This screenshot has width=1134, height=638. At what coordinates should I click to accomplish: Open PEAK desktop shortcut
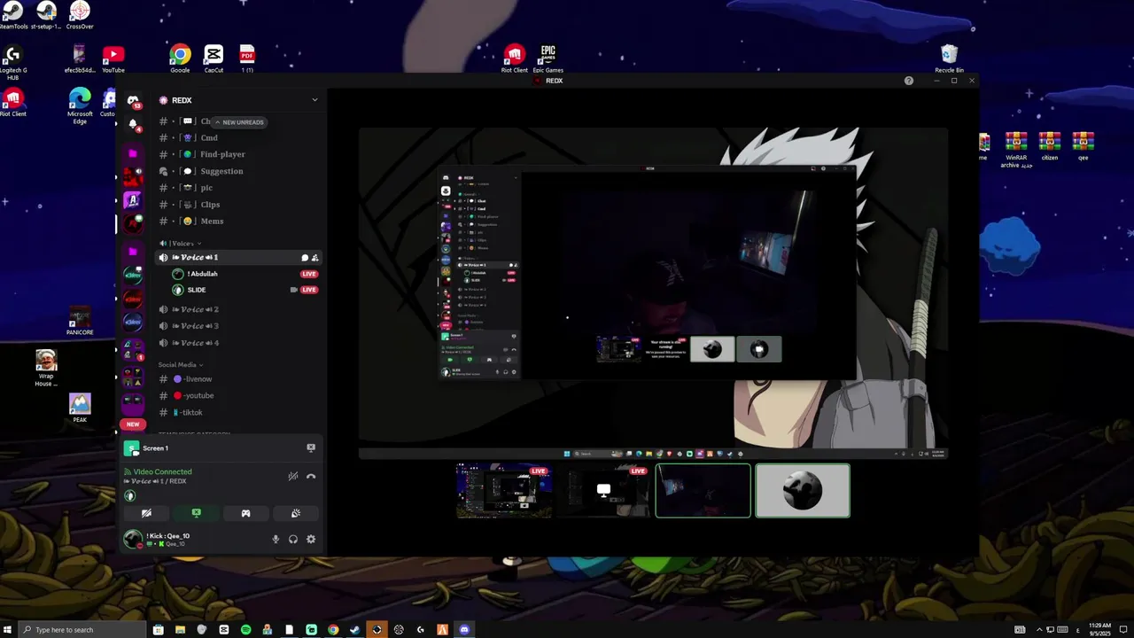(x=80, y=408)
